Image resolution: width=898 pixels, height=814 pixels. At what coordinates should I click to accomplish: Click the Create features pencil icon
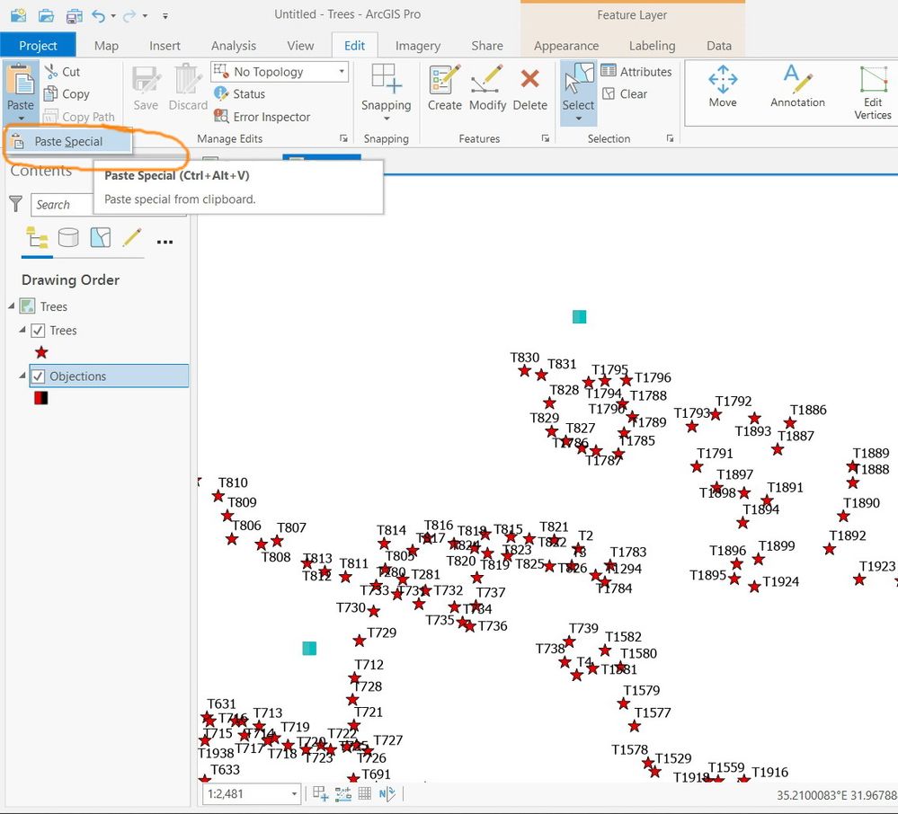444,79
